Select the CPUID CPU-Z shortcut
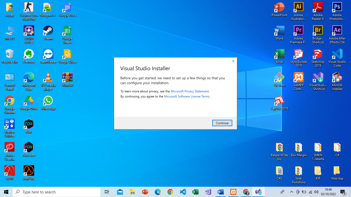The image size is (351, 197). [29, 35]
